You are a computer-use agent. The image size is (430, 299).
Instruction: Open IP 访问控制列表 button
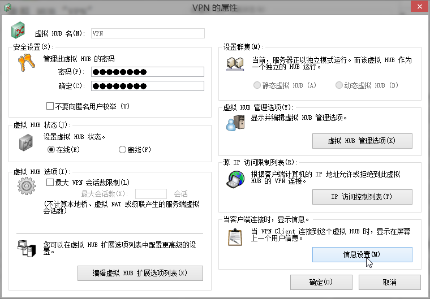tap(362, 197)
